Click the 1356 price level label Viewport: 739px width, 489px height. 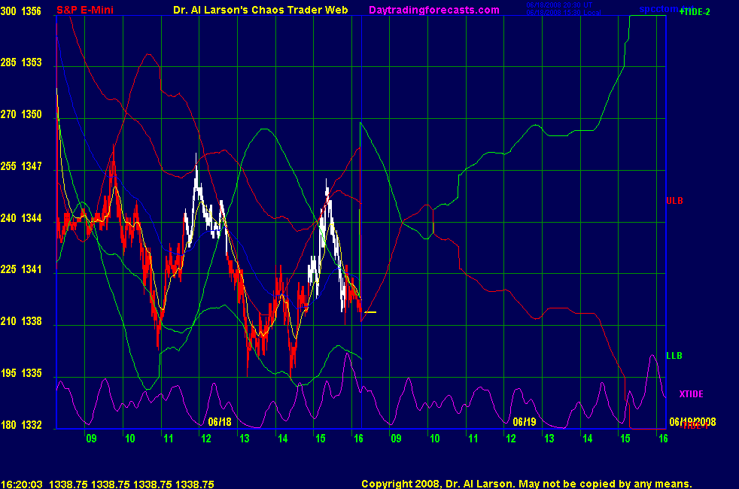[32, 11]
